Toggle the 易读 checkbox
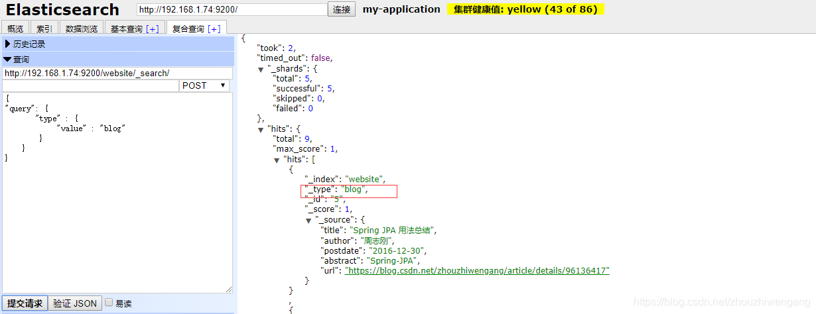Image resolution: width=816 pixels, height=314 pixels. 109,303
